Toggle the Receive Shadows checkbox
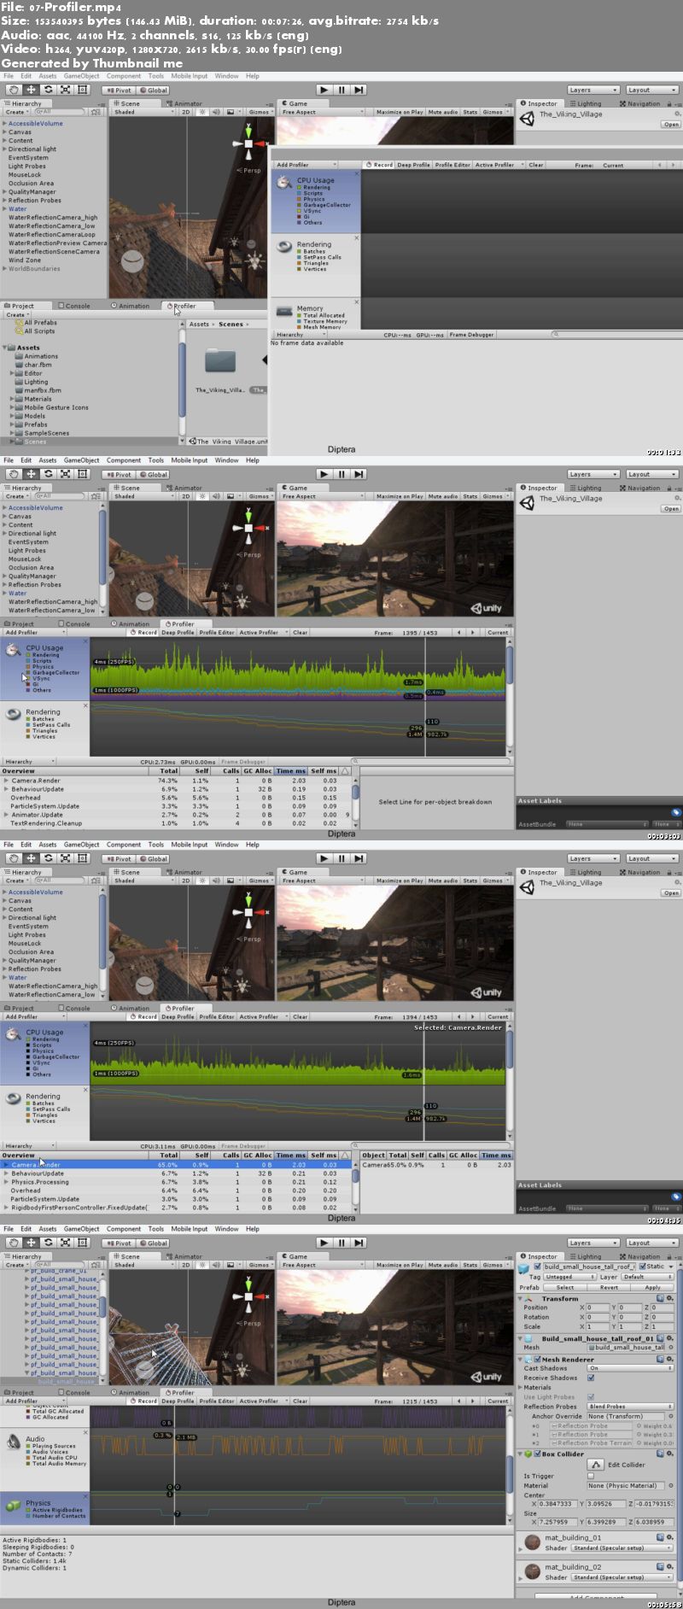 (x=591, y=1378)
